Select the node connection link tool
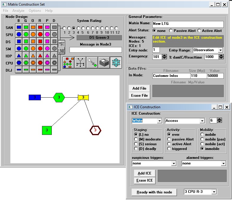 pos(92,63)
